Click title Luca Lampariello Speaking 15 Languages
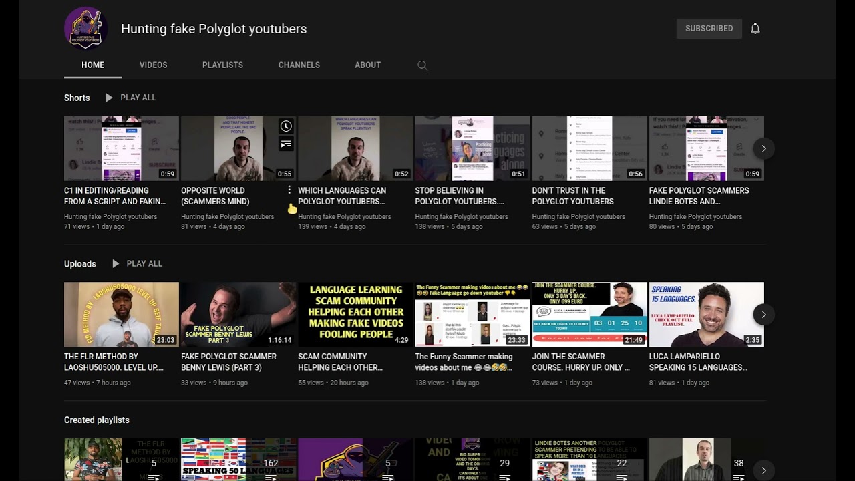This screenshot has width=855, height=481. [x=699, y=362]
